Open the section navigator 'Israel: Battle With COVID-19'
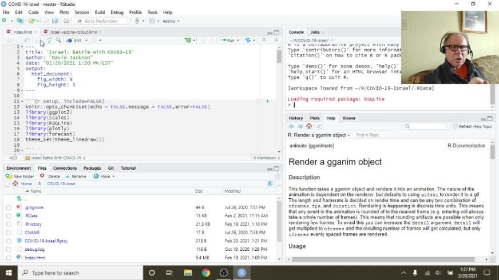Viewport: 499px width, 280px height. click(x=56, y=158)
